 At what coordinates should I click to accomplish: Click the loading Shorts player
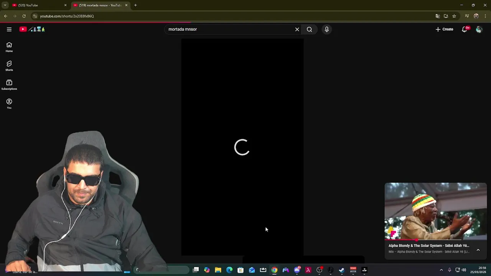242,147
